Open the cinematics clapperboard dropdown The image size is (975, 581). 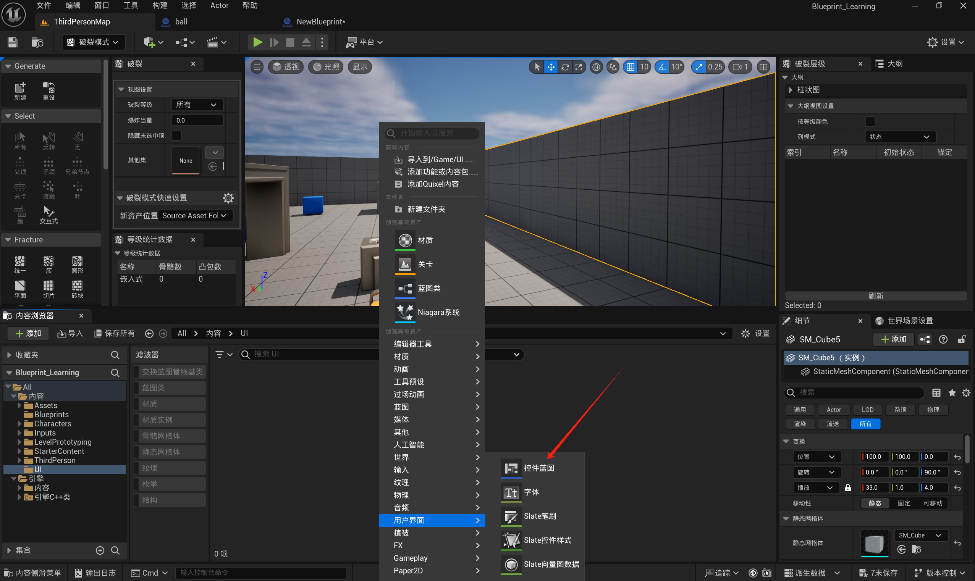tap(217, 42)
